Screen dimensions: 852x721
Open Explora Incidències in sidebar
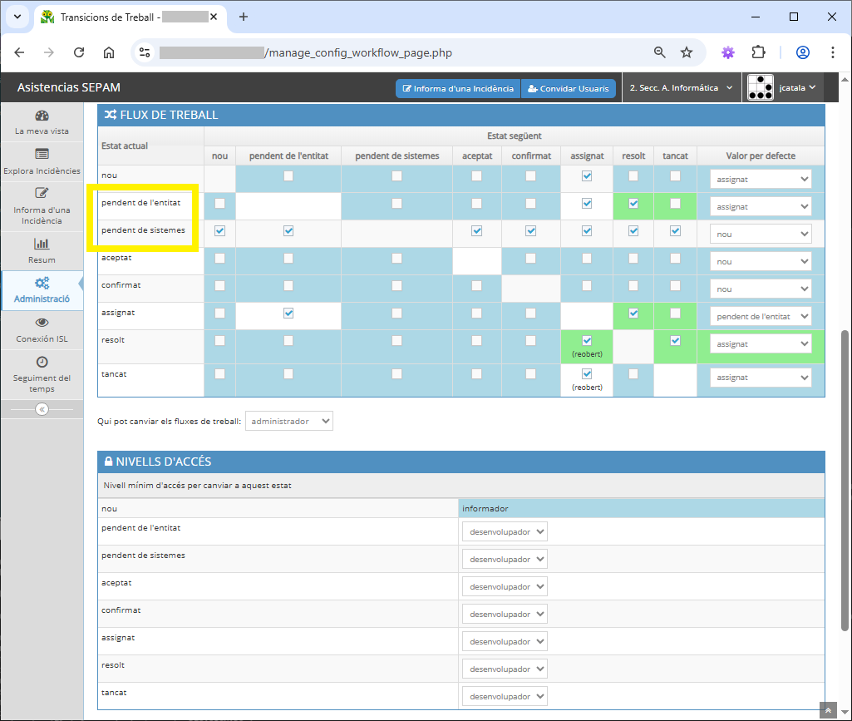tap(42, 161)
